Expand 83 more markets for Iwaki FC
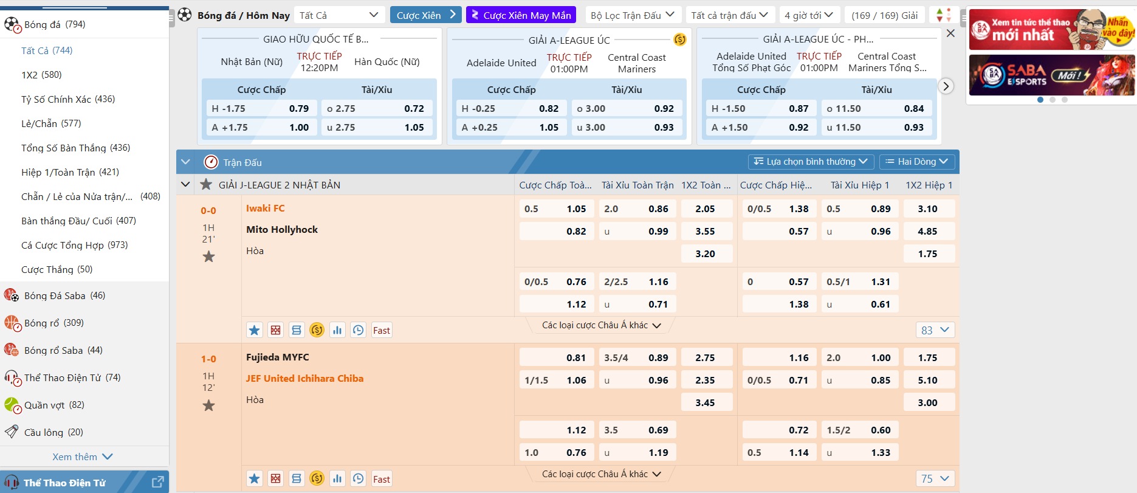 pos(935,330)
